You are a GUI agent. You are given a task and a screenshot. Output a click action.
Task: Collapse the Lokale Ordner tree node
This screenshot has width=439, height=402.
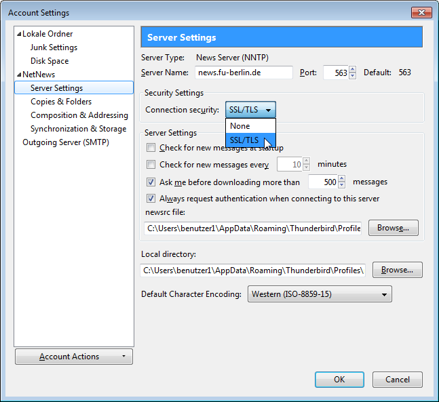19,34
